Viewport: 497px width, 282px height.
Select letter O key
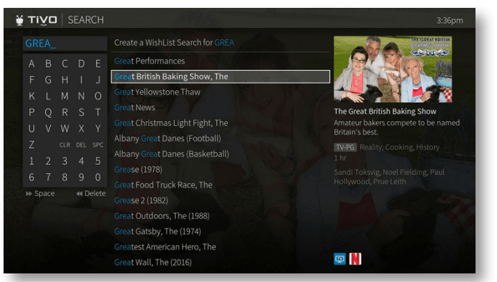98,96
